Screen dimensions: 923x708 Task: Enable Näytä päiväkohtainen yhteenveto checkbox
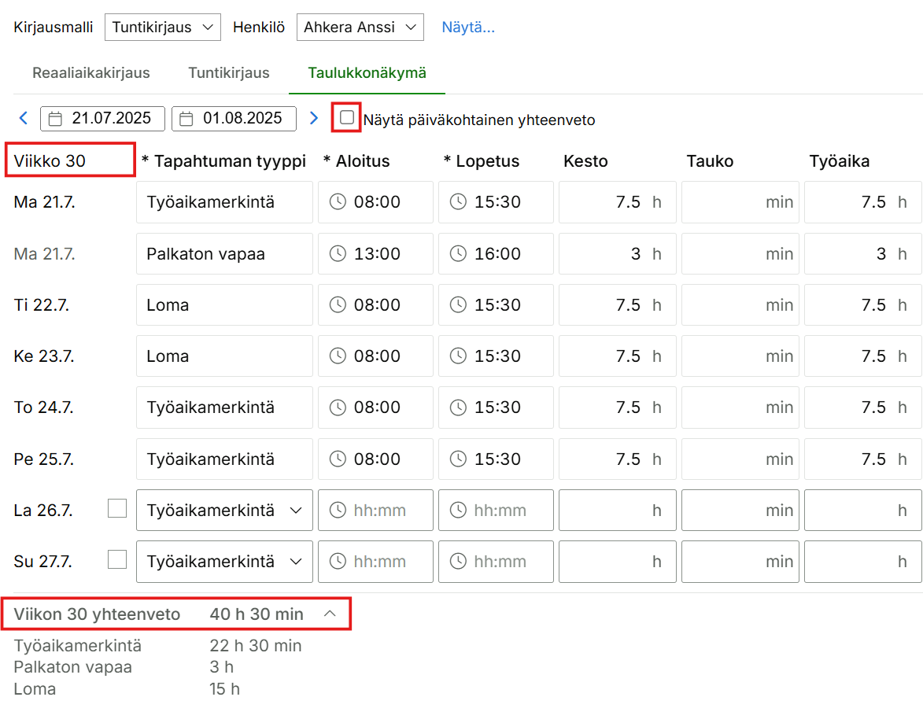(347, 118)
